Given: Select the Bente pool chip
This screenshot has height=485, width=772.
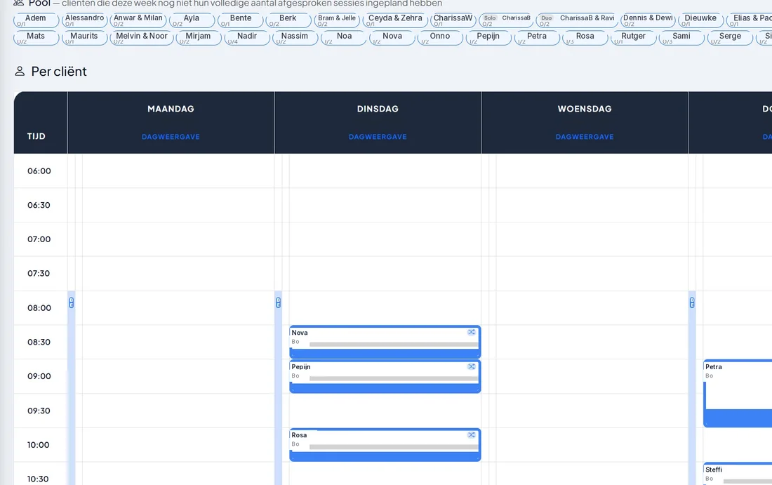Looking at the screenshot, I should pyautogui.click(x=240, y=20).
